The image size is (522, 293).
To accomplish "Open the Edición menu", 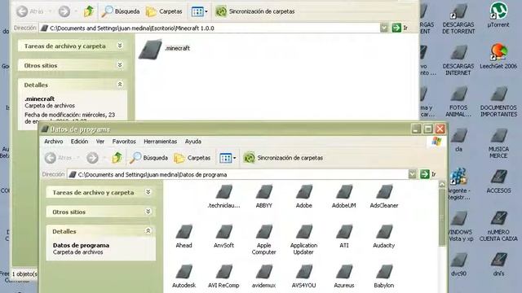I will [x=79, y=142].
